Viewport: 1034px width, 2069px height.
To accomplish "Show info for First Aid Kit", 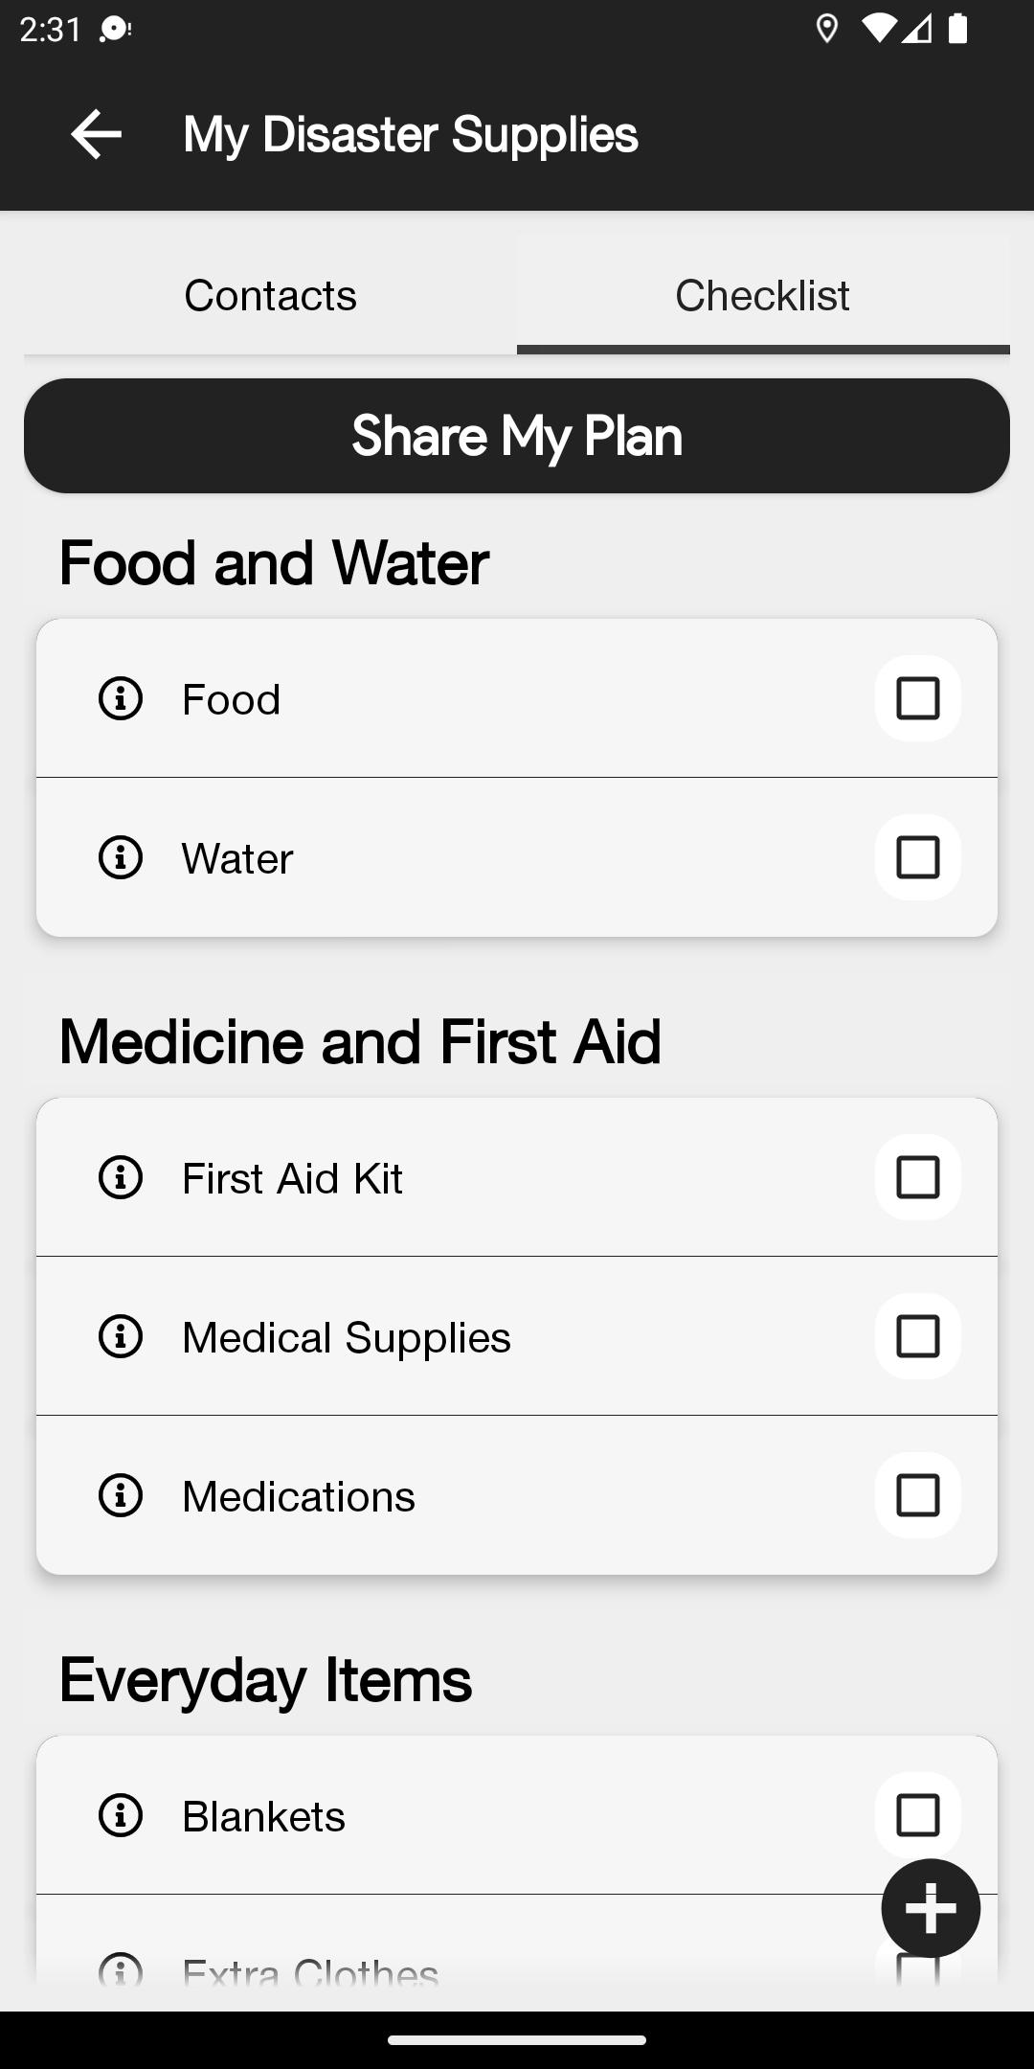I will click(121, 1177).
